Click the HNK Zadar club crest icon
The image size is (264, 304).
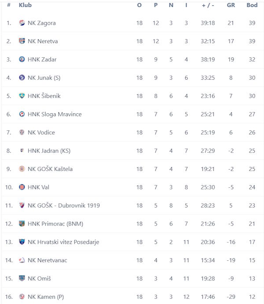tap(22, 59)
